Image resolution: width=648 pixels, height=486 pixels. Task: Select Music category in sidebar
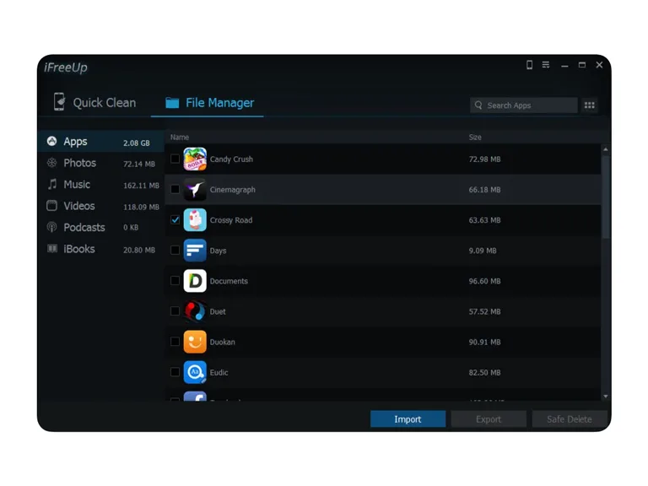point(101,184)
